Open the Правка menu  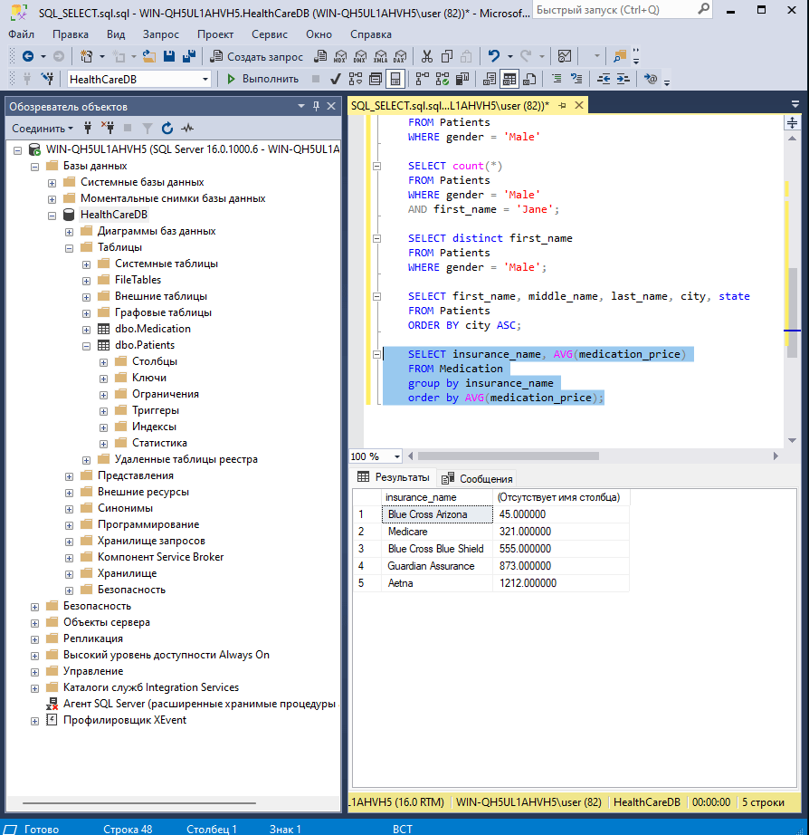71,34
